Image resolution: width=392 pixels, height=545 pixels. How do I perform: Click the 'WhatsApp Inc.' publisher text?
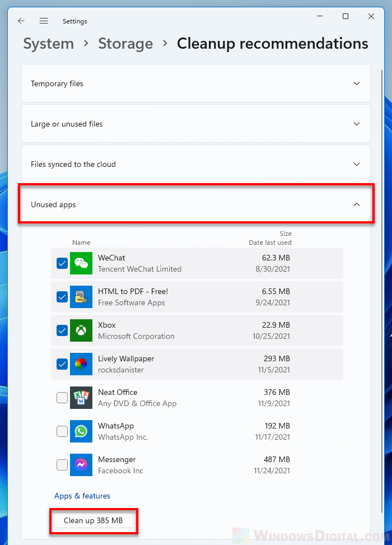tap(123, 437)
